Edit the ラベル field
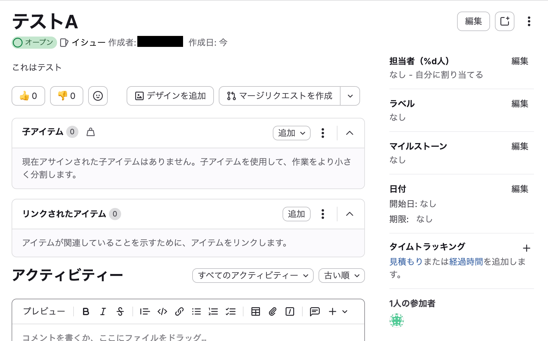The image size is (548, 341). click(520, 104)
